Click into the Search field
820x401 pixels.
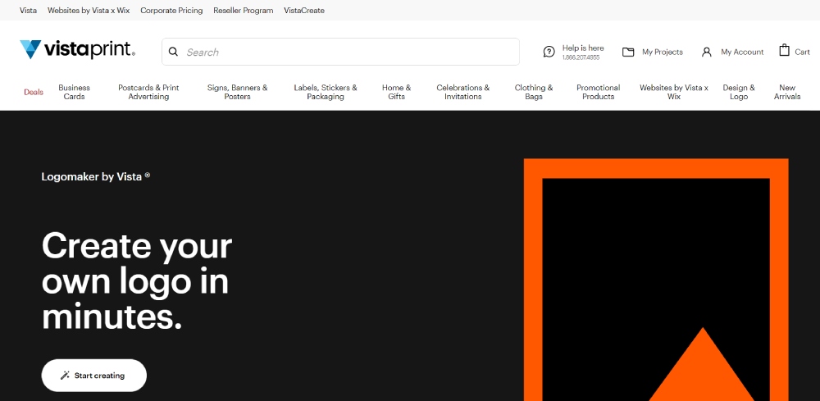(x=340, y=52)
